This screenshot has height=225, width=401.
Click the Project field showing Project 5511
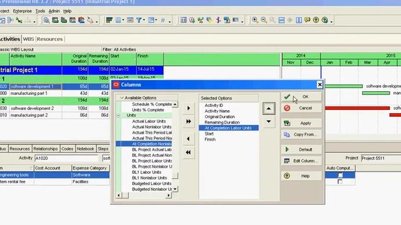[x=381, y=158]
